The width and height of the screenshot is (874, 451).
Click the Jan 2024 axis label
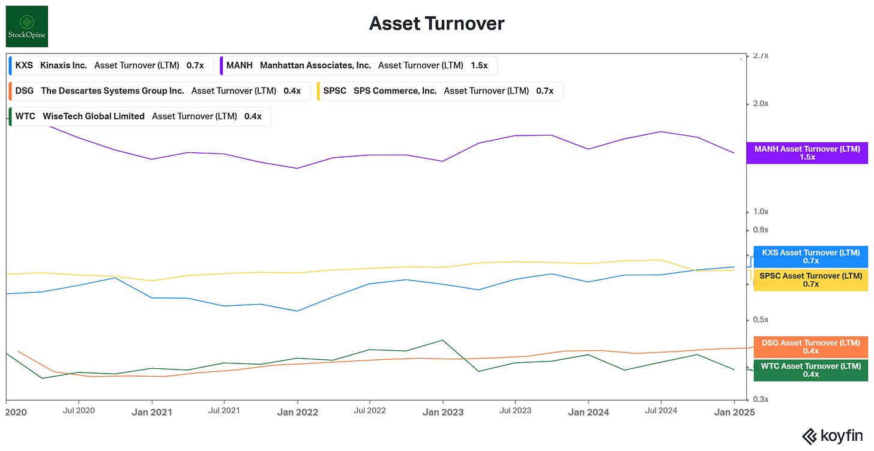click(x=588, y=412)
